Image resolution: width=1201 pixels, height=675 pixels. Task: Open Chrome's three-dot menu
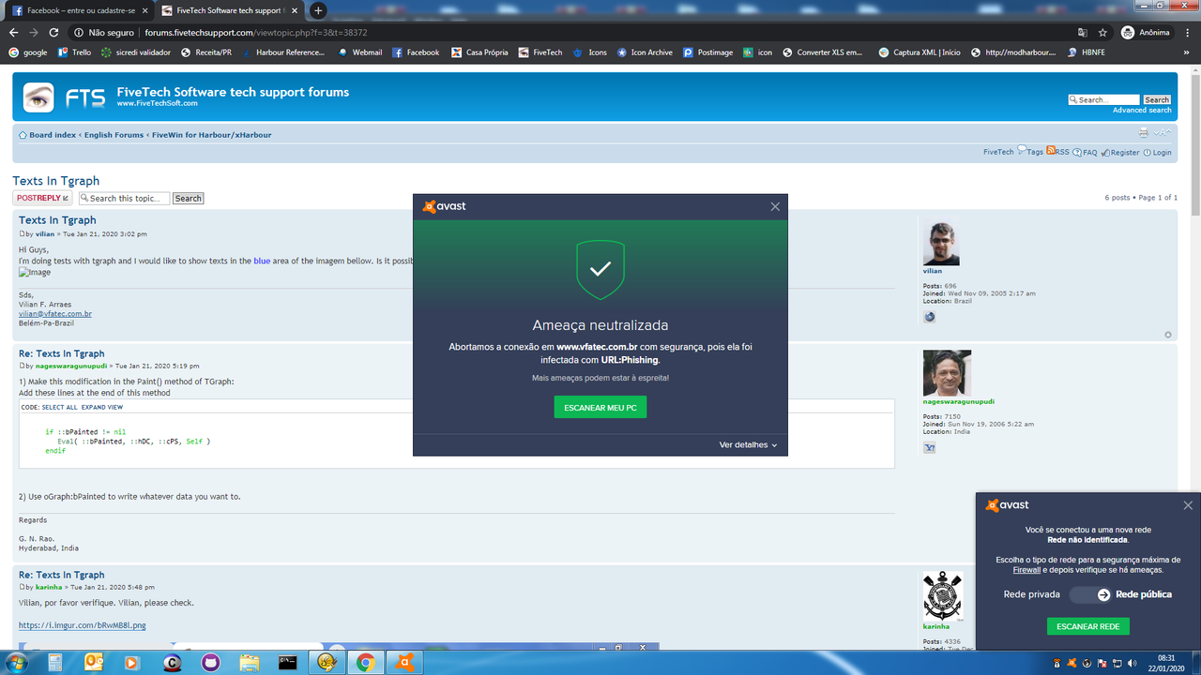click(1188, 32)
